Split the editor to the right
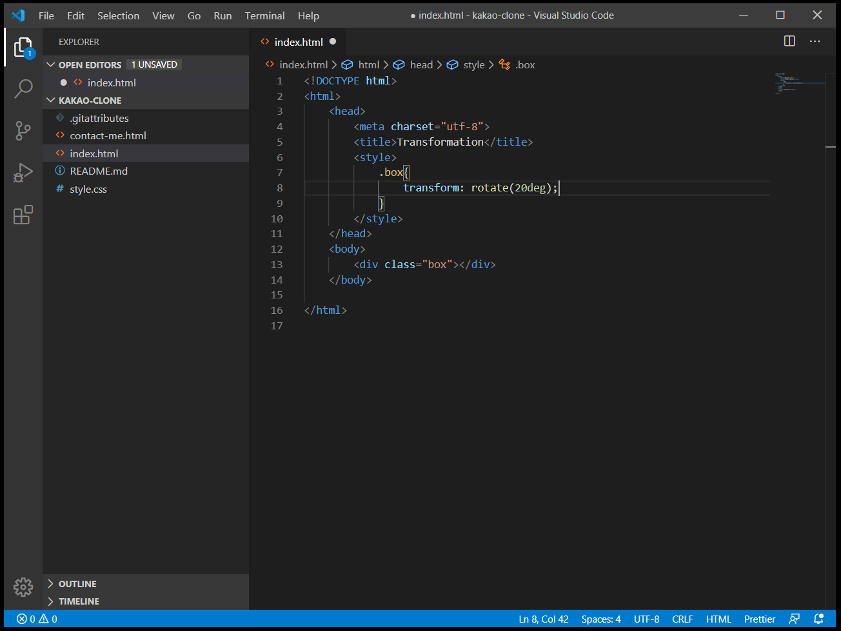The height and width of the screenshot is (631, 841). click(789, 41)
